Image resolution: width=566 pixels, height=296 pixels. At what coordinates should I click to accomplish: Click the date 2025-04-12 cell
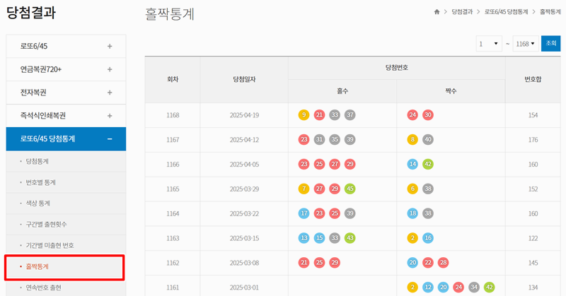click(244, 140)
